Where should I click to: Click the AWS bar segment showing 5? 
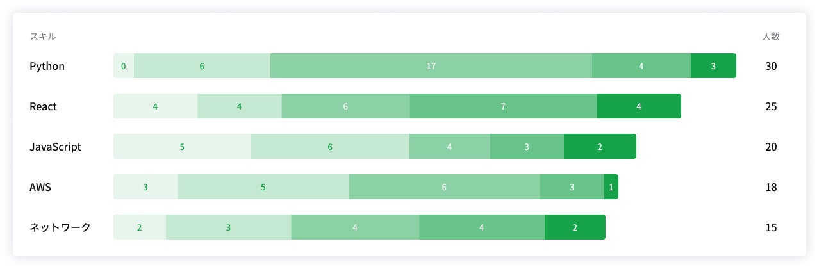(x=263, y=187)
